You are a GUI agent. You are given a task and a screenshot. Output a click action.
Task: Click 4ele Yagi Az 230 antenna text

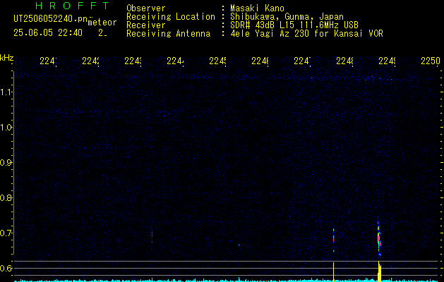[x=306, y=34]
